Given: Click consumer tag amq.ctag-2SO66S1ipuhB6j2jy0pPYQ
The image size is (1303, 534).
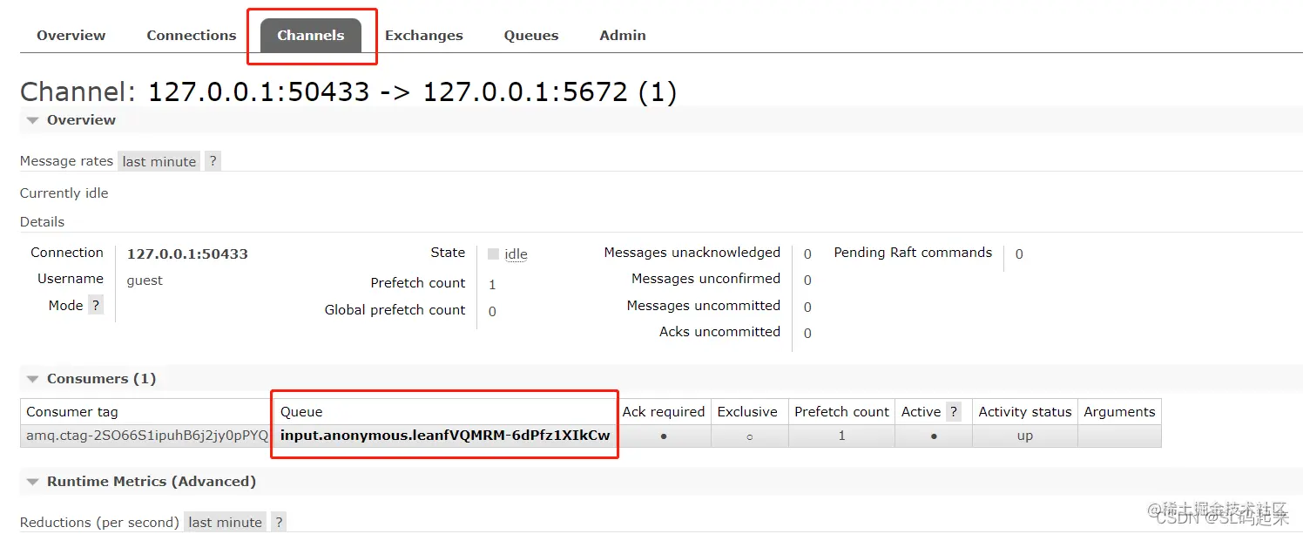Looking at the screenshot, I should pos(147,436).
